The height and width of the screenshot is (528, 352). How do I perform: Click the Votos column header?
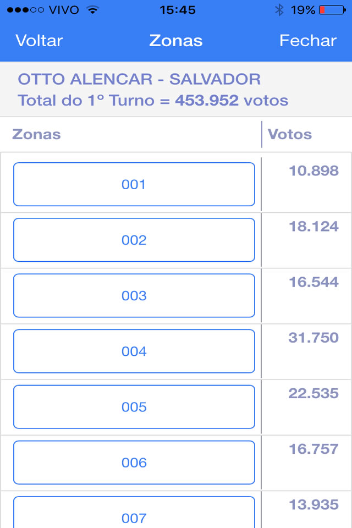(290, 134)
